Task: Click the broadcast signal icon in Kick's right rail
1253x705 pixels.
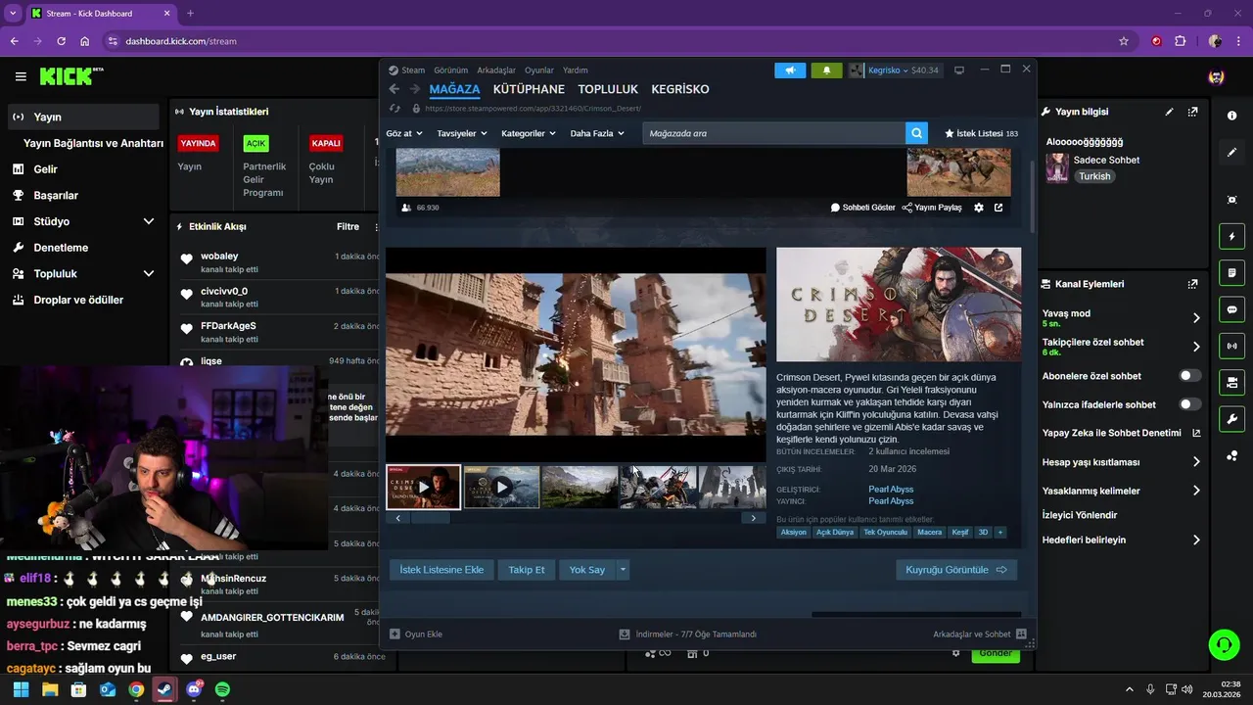Action: (x=1231, y=346)
